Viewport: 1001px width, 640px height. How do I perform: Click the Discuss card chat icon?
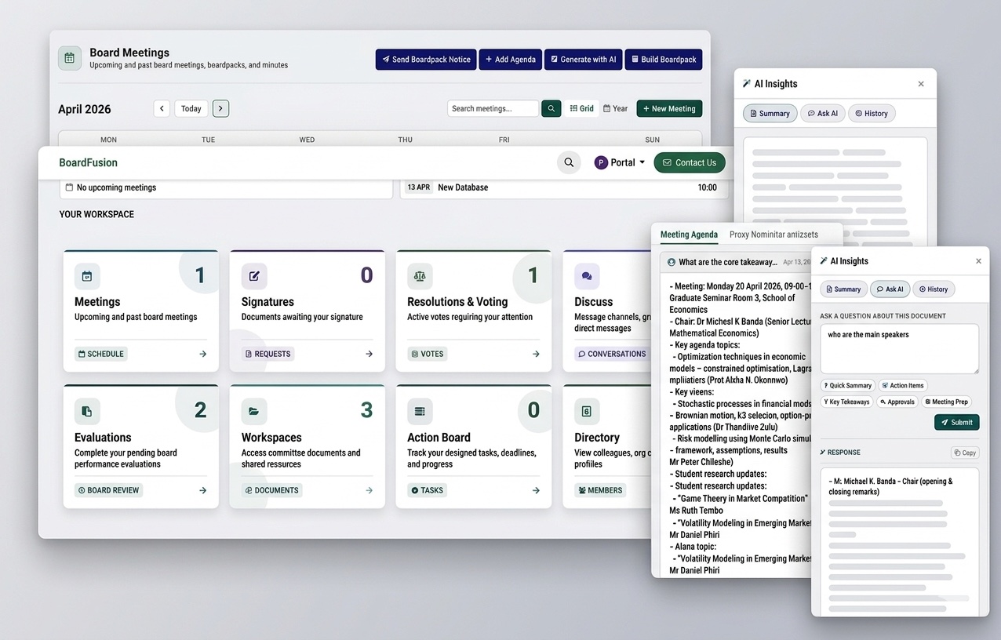587,276
